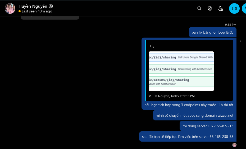Open the chat media gallery icon
This screenshot has height=149, width=246.
point(210,8)
